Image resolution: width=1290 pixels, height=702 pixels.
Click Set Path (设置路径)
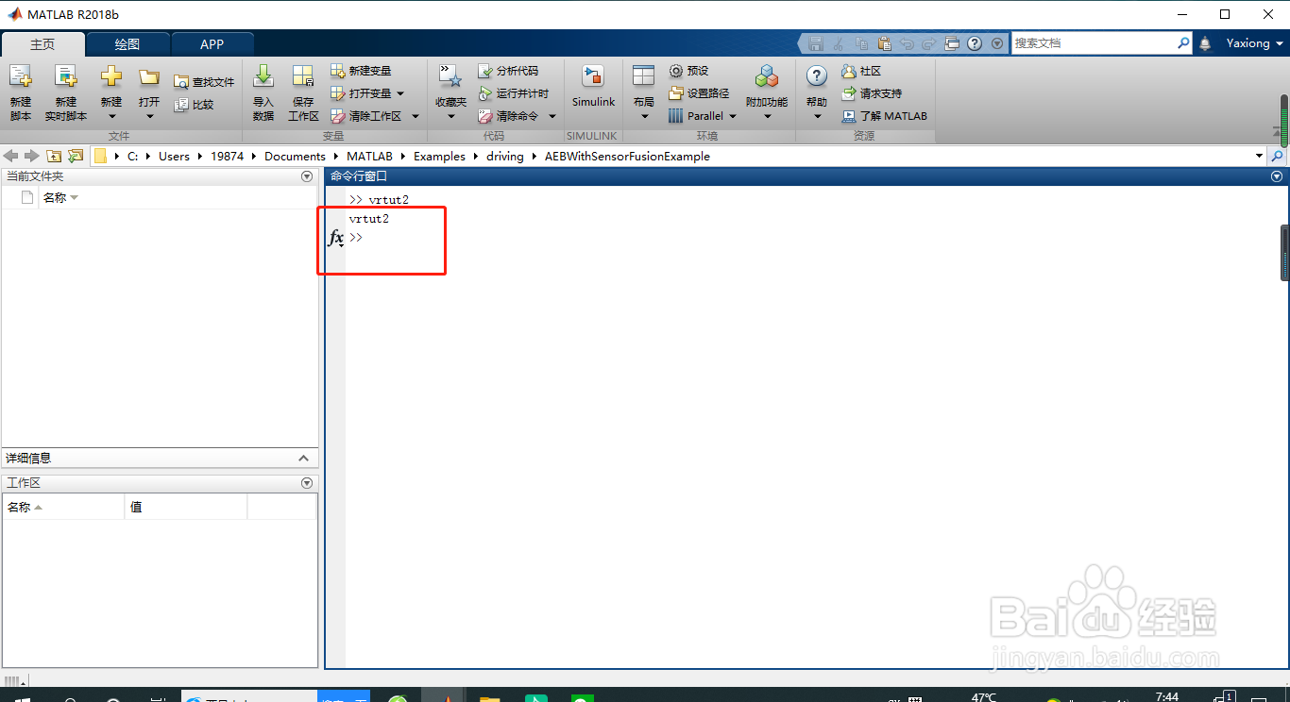point(699,93)
